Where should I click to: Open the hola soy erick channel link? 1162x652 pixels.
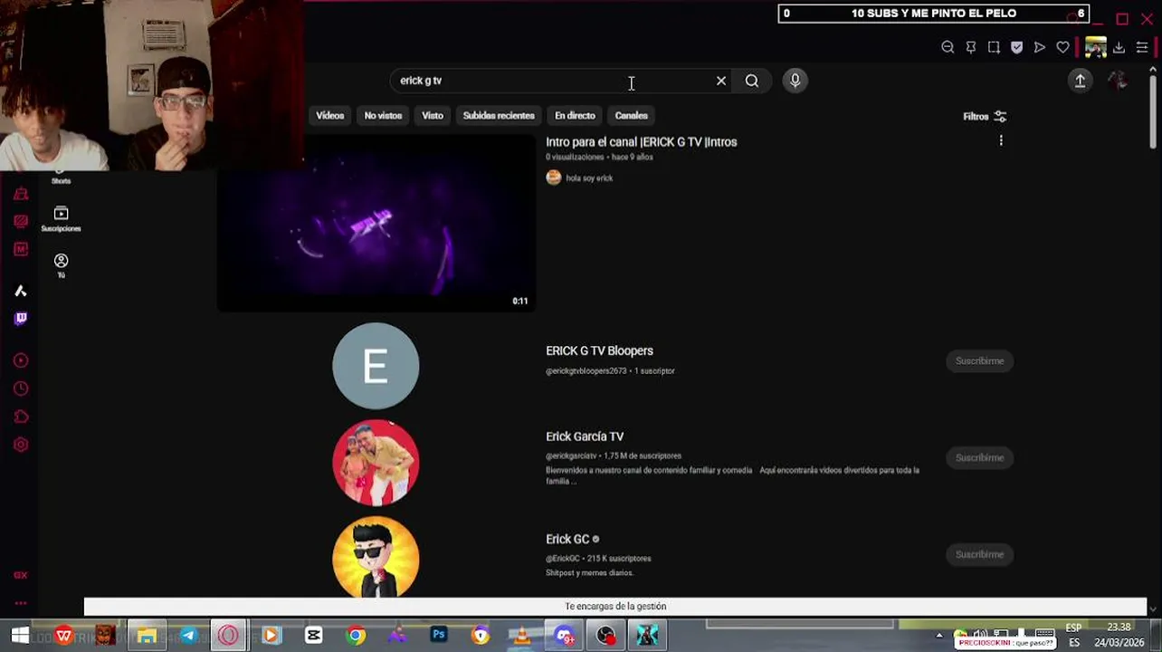(589, 178)
